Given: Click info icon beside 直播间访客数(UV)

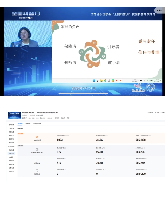Looking at the screenshot, I should [68, 135].
